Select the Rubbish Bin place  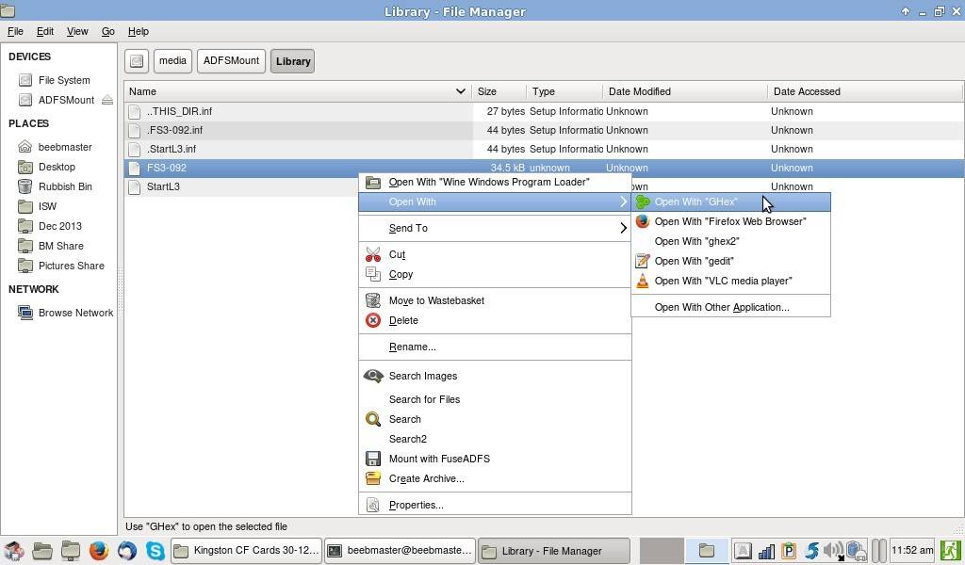[x=65, y=186]
